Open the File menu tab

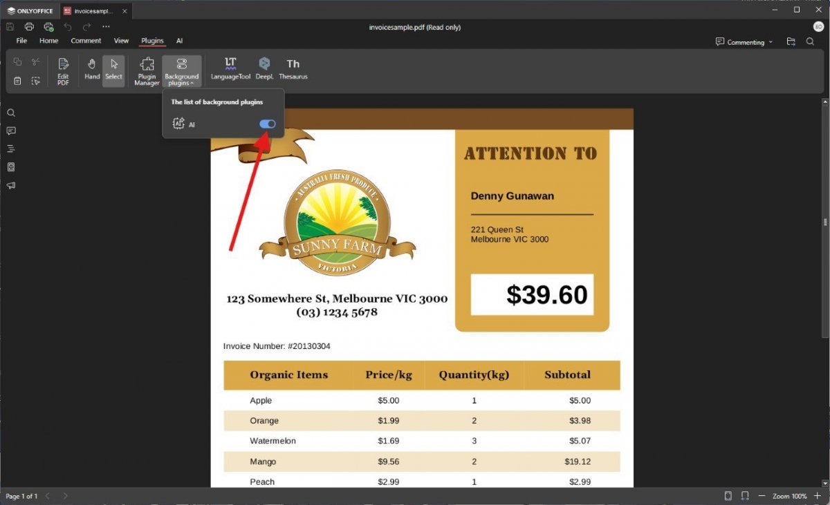[21, 41]
